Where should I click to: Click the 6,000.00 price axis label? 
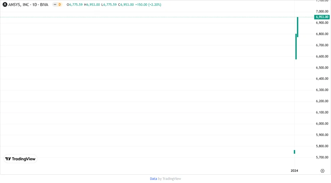coord(322,124)
